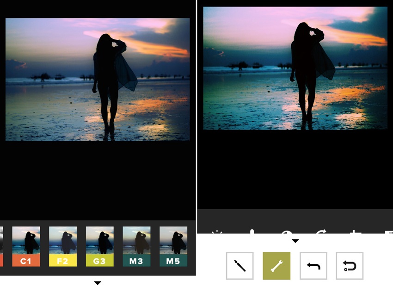Apply the M3 preset to photo
This screenshot has height=288, width=393.
[136, 246]
